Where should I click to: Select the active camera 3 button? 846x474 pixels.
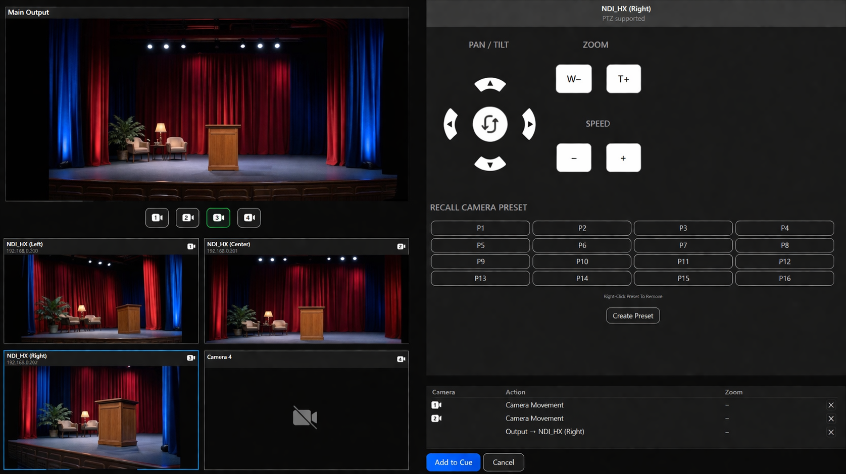[218, 218]
